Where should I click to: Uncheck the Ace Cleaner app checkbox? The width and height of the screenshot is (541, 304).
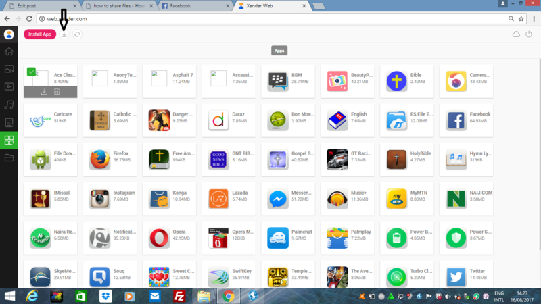31,72
